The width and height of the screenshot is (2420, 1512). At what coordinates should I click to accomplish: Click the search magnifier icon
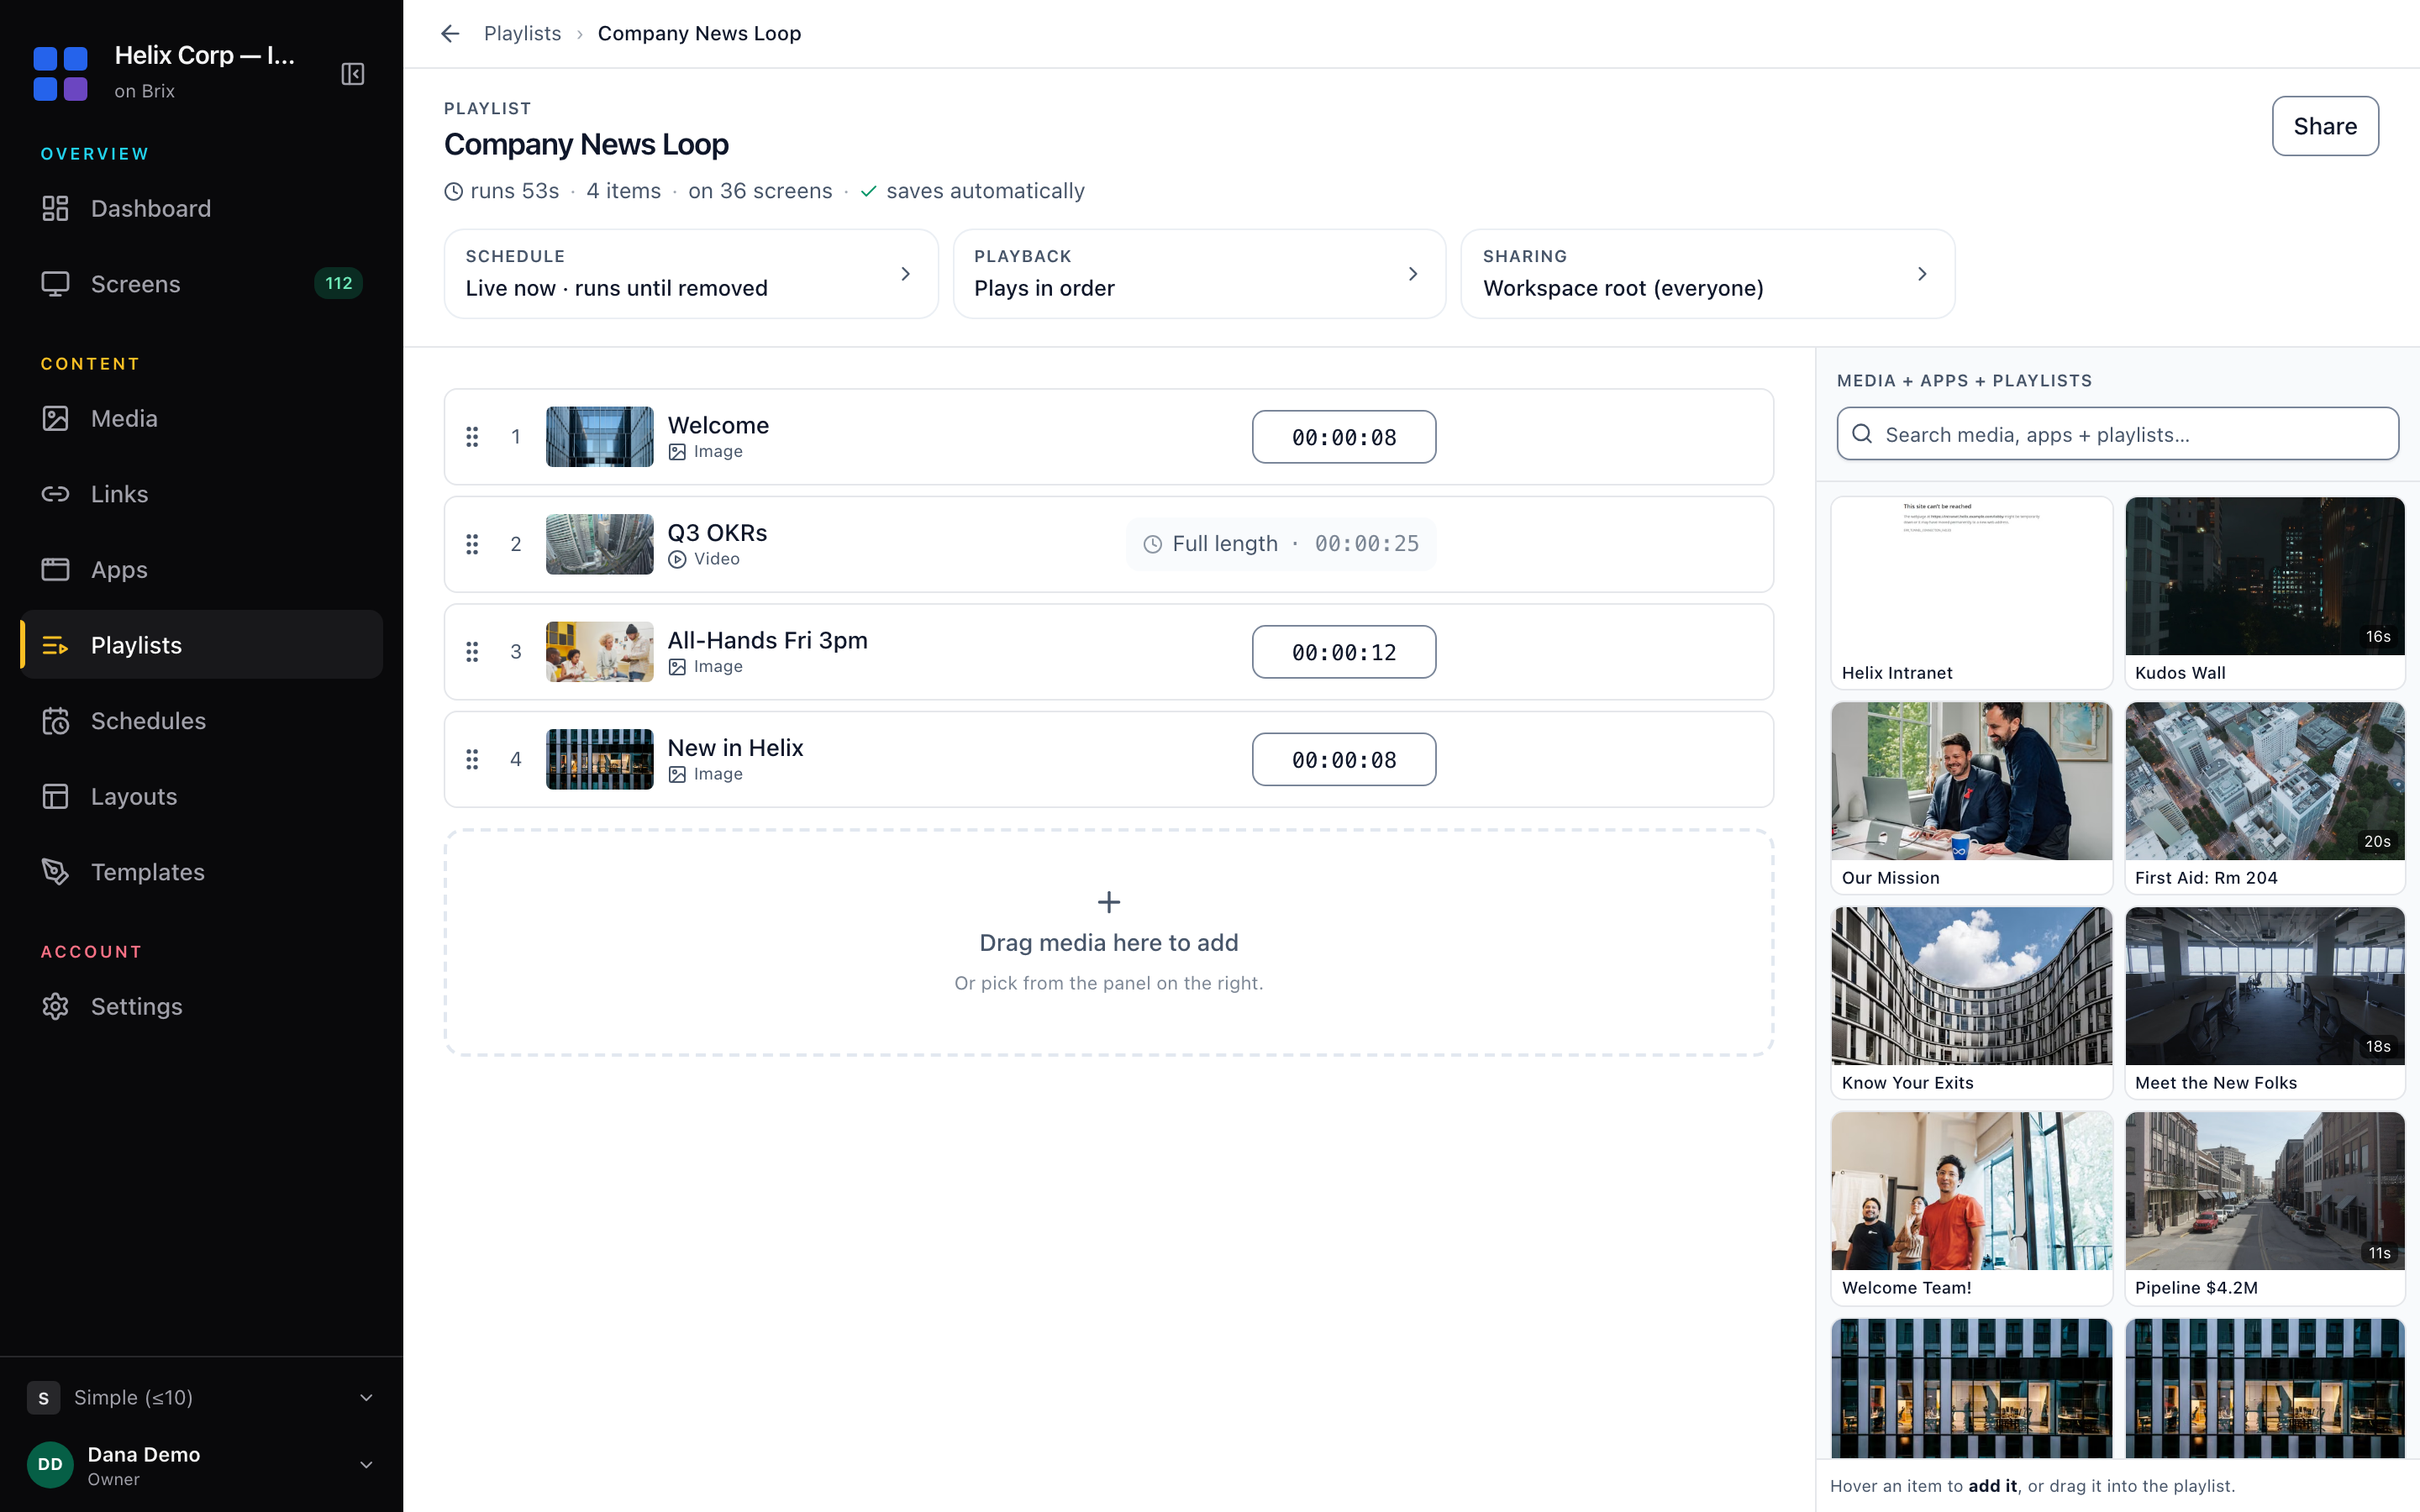(1862, 434)
